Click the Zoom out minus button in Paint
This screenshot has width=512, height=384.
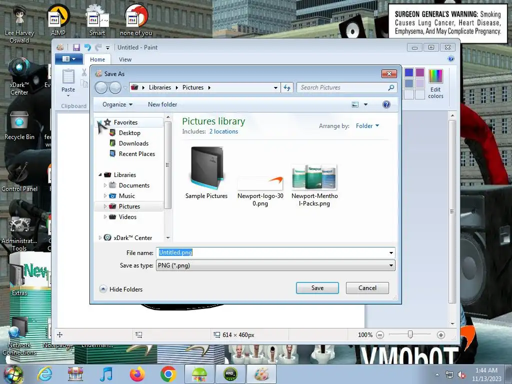pyautogui.click(x=380, y=335)
